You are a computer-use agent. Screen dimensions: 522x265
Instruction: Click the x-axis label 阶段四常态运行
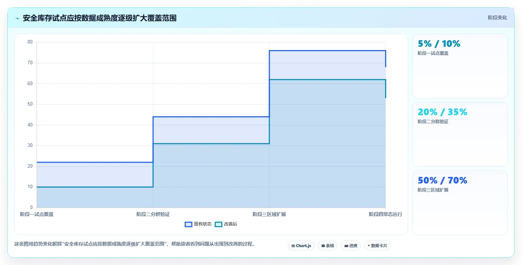(x=385, y=214)
